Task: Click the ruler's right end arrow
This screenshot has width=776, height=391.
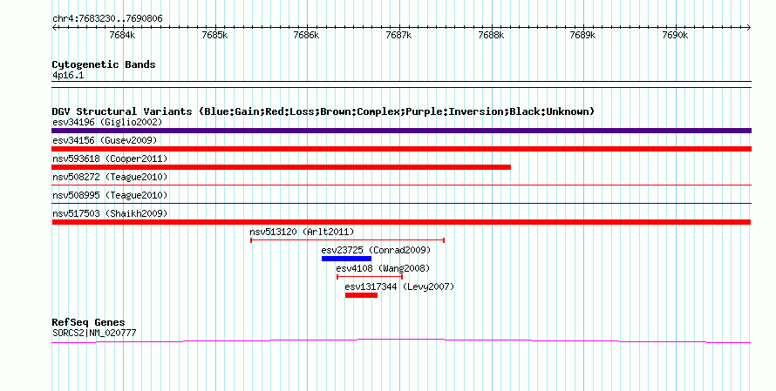Action: point(749,28)
